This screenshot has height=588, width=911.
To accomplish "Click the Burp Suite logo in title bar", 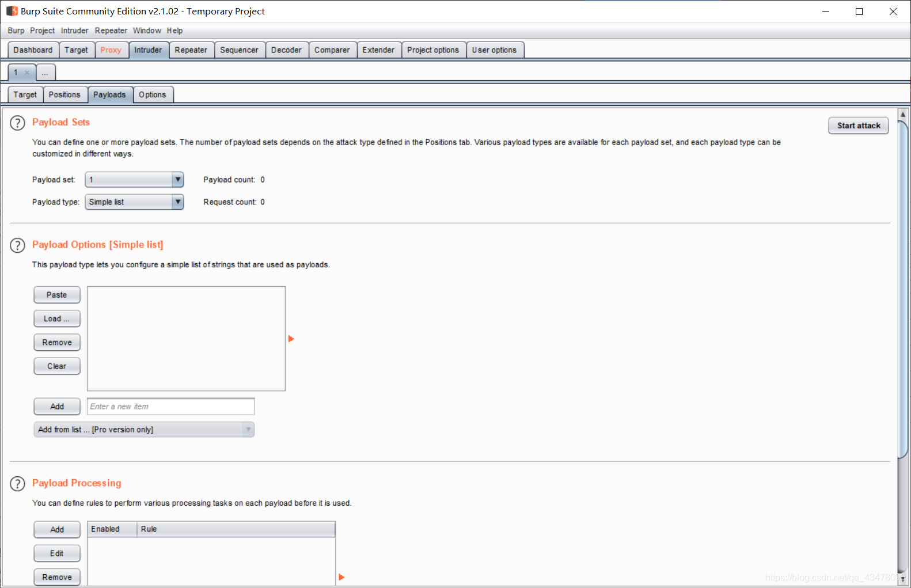I will point(12,11).
